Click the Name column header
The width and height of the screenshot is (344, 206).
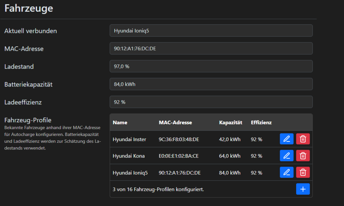click(120, 123)
